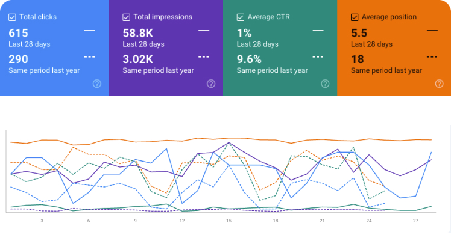Click dashed line legend beside 9.6% CTR
Image resolution: width=451 pixels, height=250 pixels.
click(318, 57)
